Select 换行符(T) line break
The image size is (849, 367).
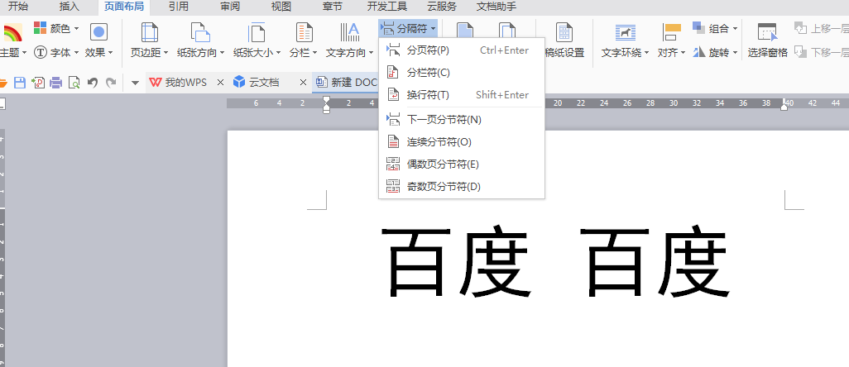point(462,95)
